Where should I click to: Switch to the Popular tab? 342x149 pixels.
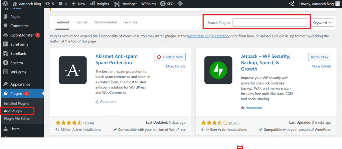tap(81, 22)
